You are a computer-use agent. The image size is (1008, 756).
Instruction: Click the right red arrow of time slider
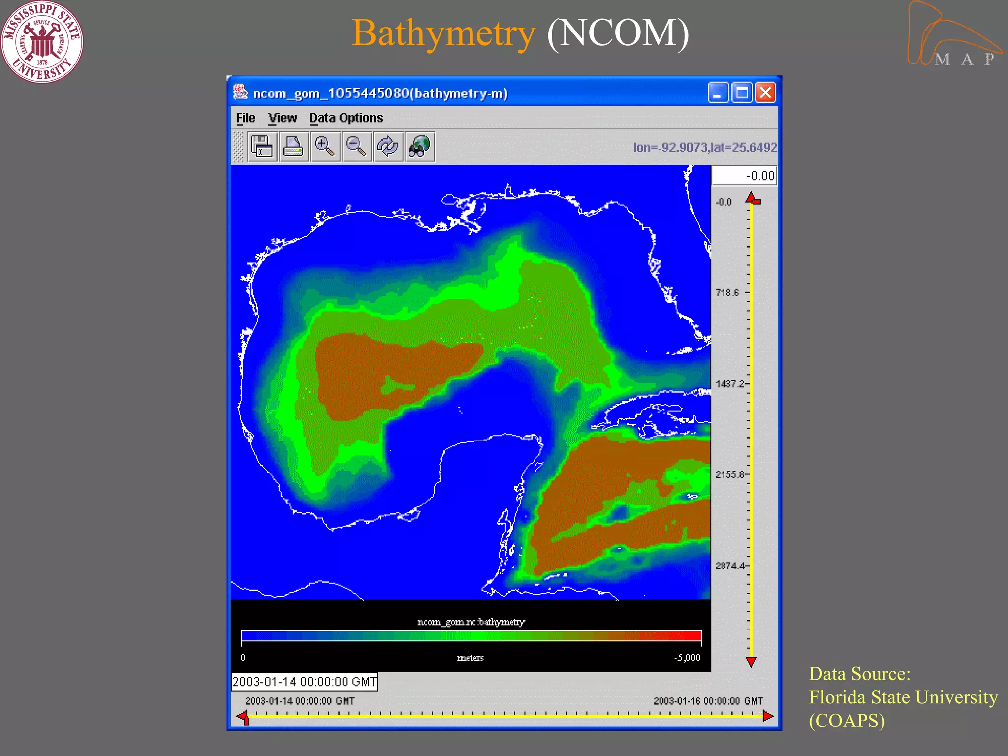click(768, 716)
